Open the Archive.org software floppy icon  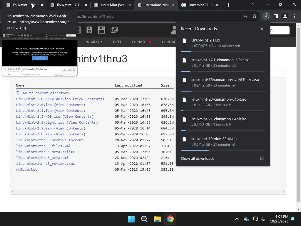pyautogui.click(x=101, y=30)
